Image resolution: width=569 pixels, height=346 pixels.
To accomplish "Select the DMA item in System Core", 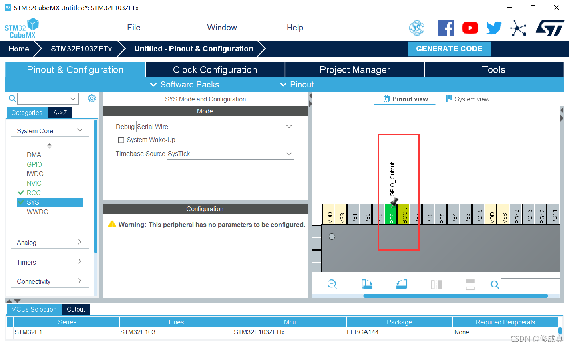I will 34,155.
